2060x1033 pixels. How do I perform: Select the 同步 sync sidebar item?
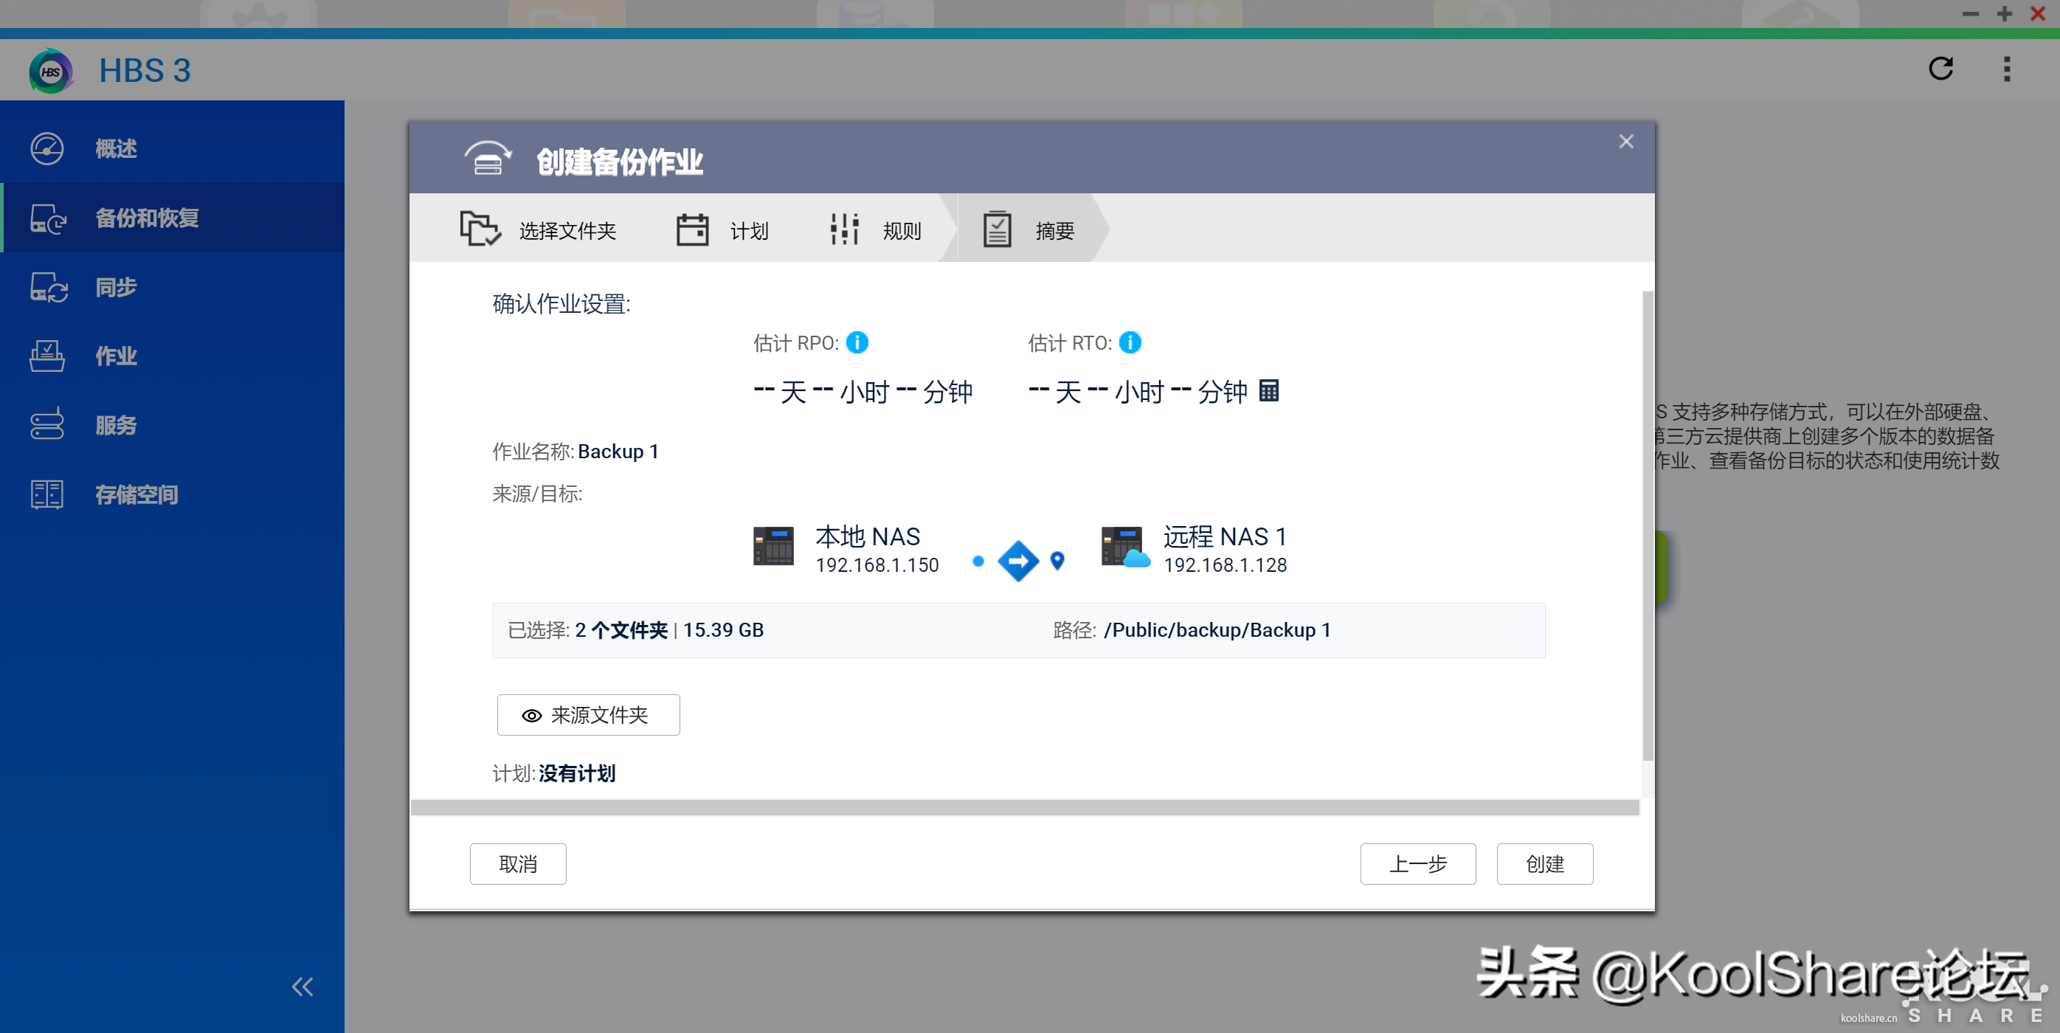point(115,287)
